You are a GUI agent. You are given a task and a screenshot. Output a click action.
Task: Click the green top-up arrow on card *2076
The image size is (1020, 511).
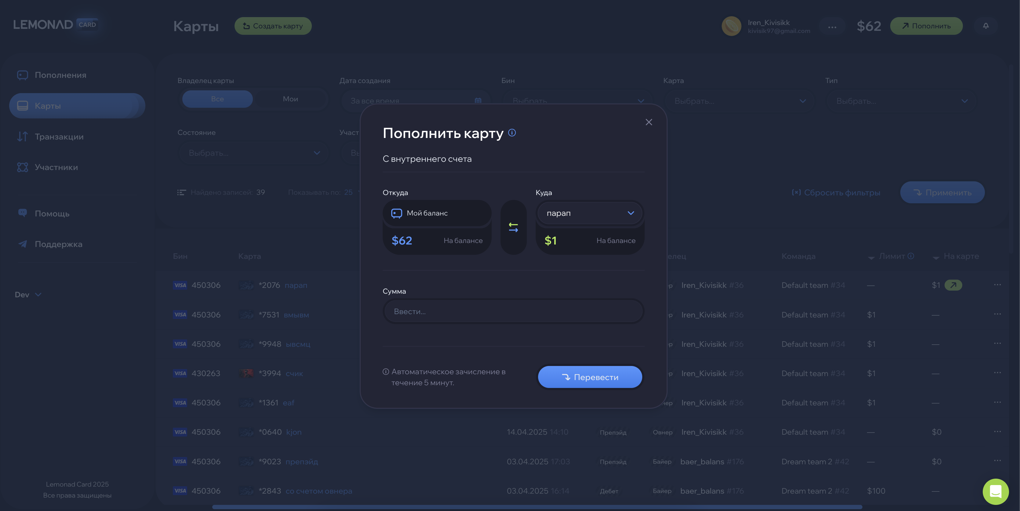point(953,285)
